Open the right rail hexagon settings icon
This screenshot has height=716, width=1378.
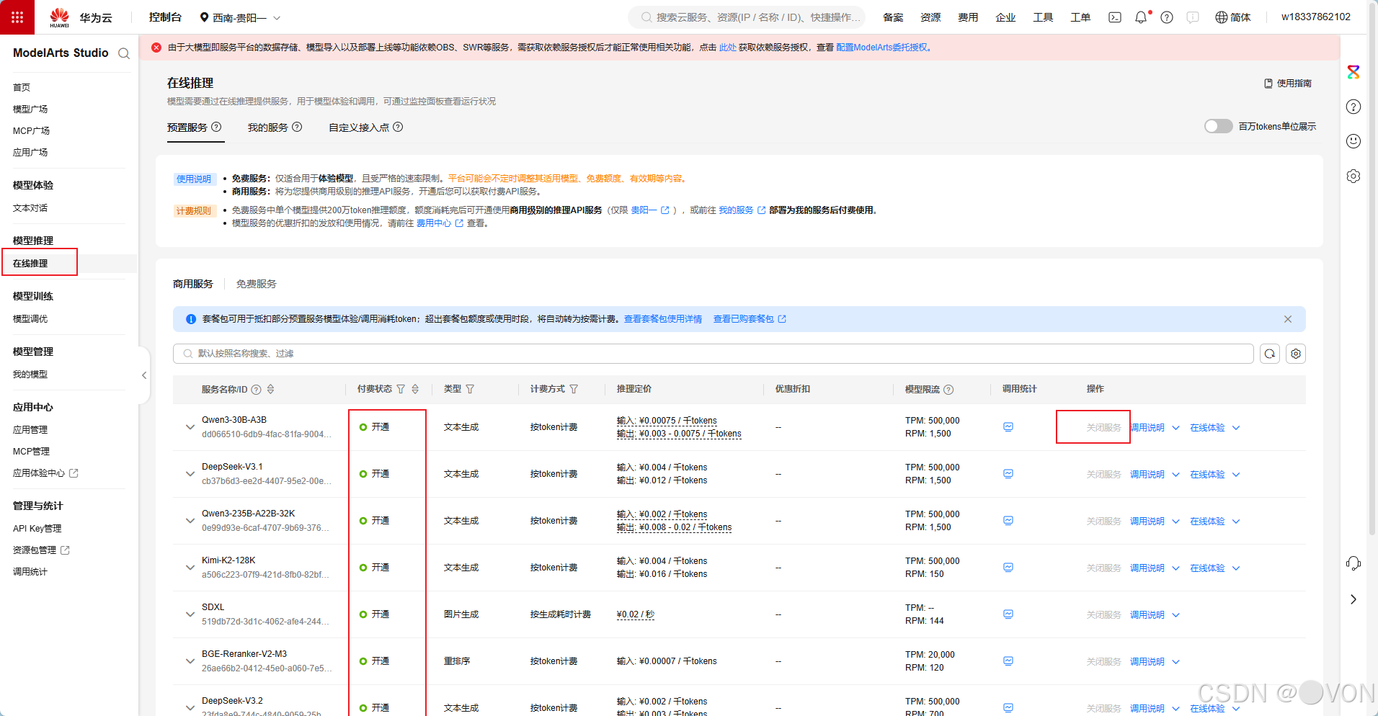point(1353,176)
